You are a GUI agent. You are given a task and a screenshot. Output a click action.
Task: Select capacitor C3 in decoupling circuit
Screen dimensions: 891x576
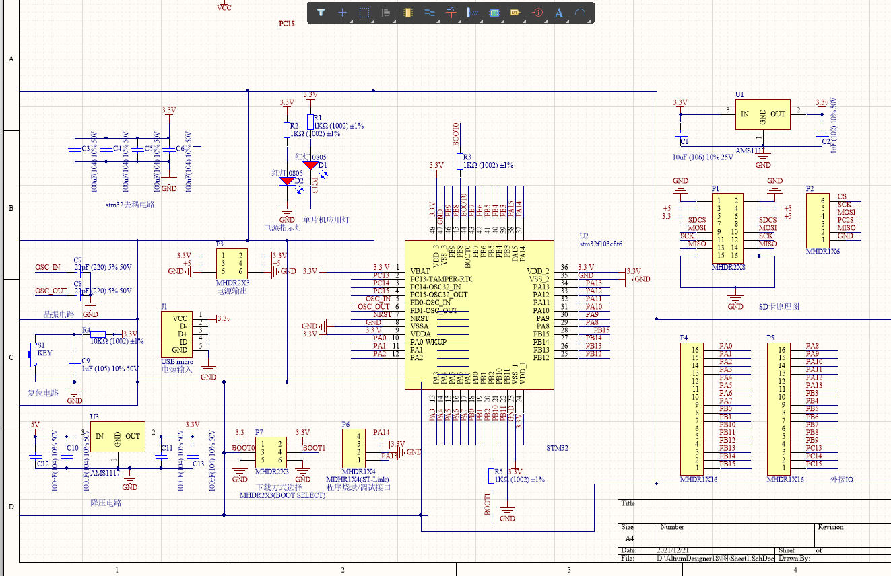74,151
